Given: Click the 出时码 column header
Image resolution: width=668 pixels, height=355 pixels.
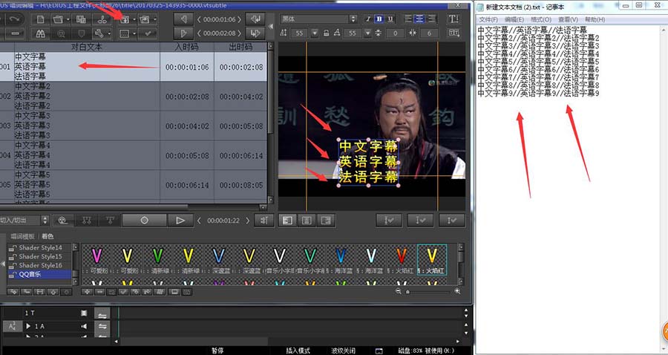Looking at the screenshot, I should 240,47.
